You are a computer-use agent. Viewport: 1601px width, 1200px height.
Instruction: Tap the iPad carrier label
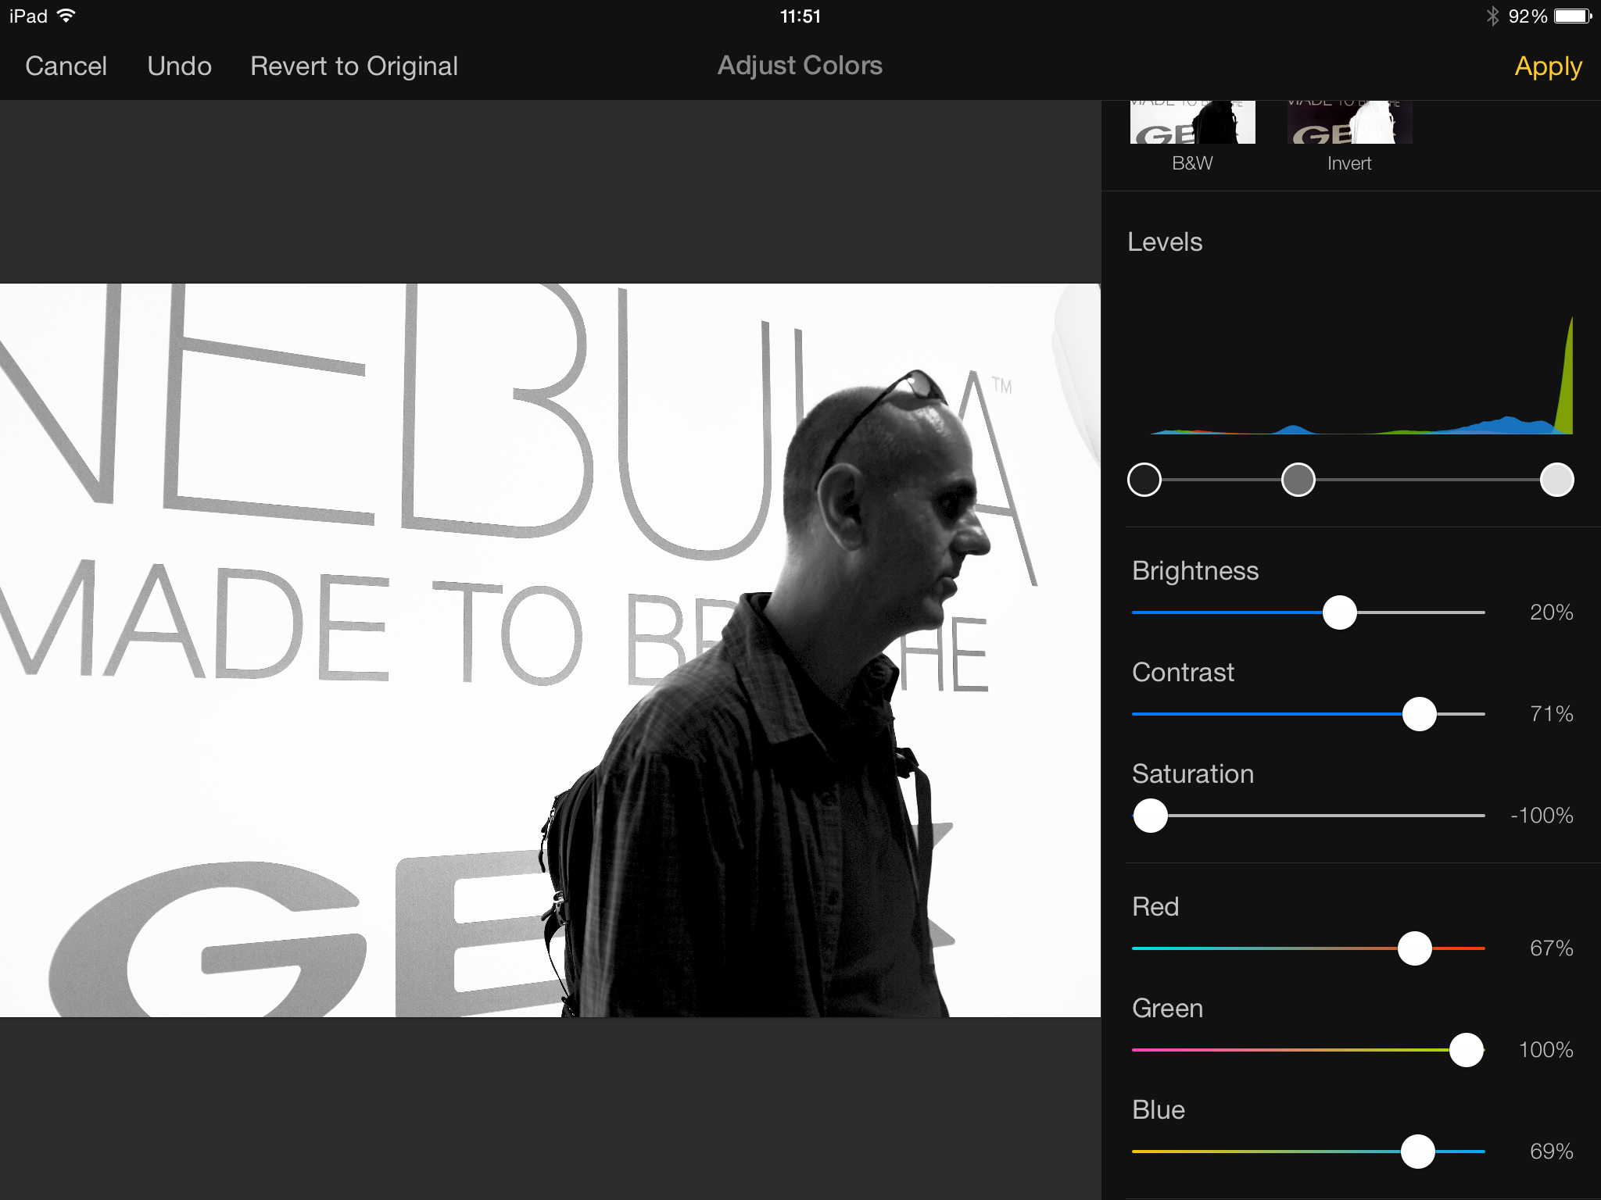pos(29,16)
